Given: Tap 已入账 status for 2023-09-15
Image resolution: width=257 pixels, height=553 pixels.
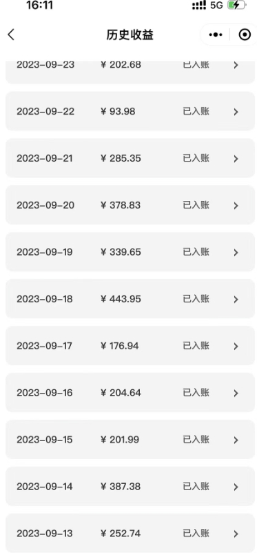Looking at the screenshot, I should click(196, 440).
